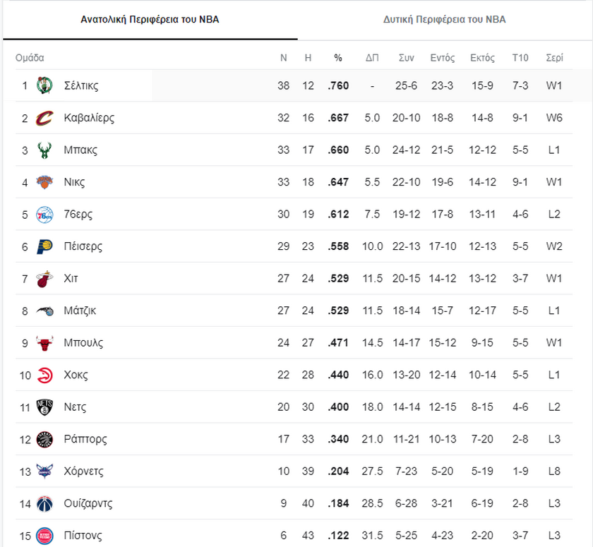Click the Ουίζαρντς team name
Screen dimensions: 593x547
coord(88,503)
